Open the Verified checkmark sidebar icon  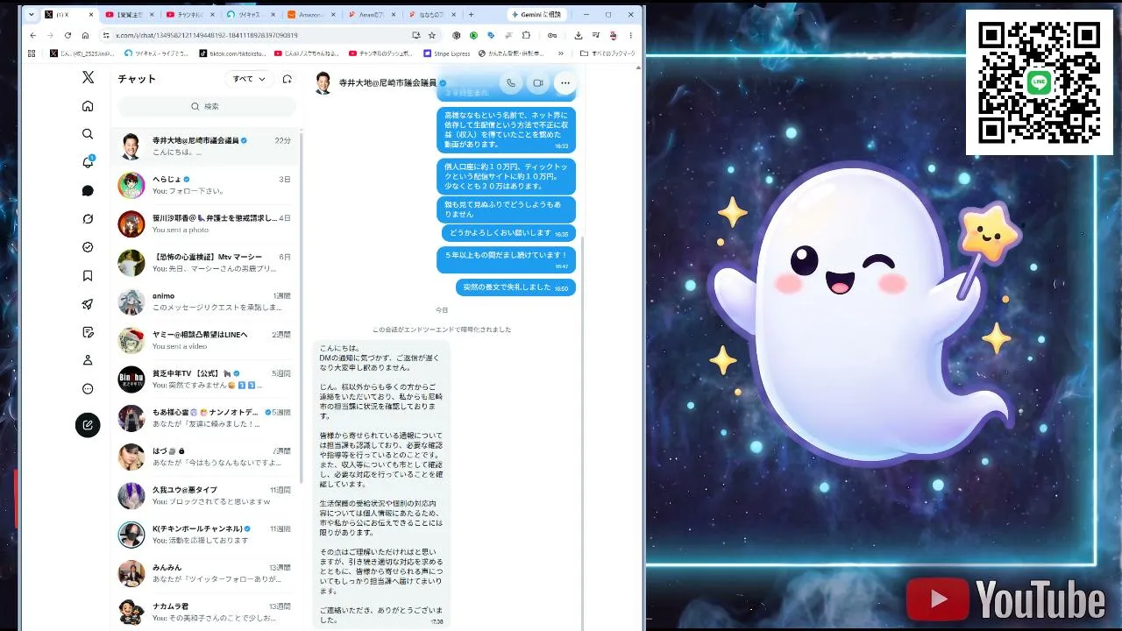click(88, 247)
